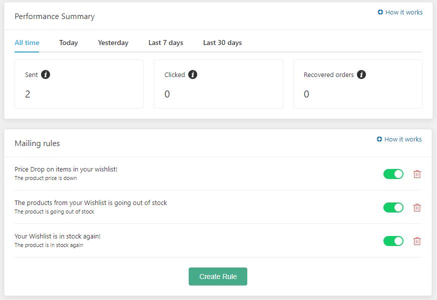Turn off the going out of stock toggle
This screenshot has width=437, height=300.
pyautogui.click(x=393, y=207)
